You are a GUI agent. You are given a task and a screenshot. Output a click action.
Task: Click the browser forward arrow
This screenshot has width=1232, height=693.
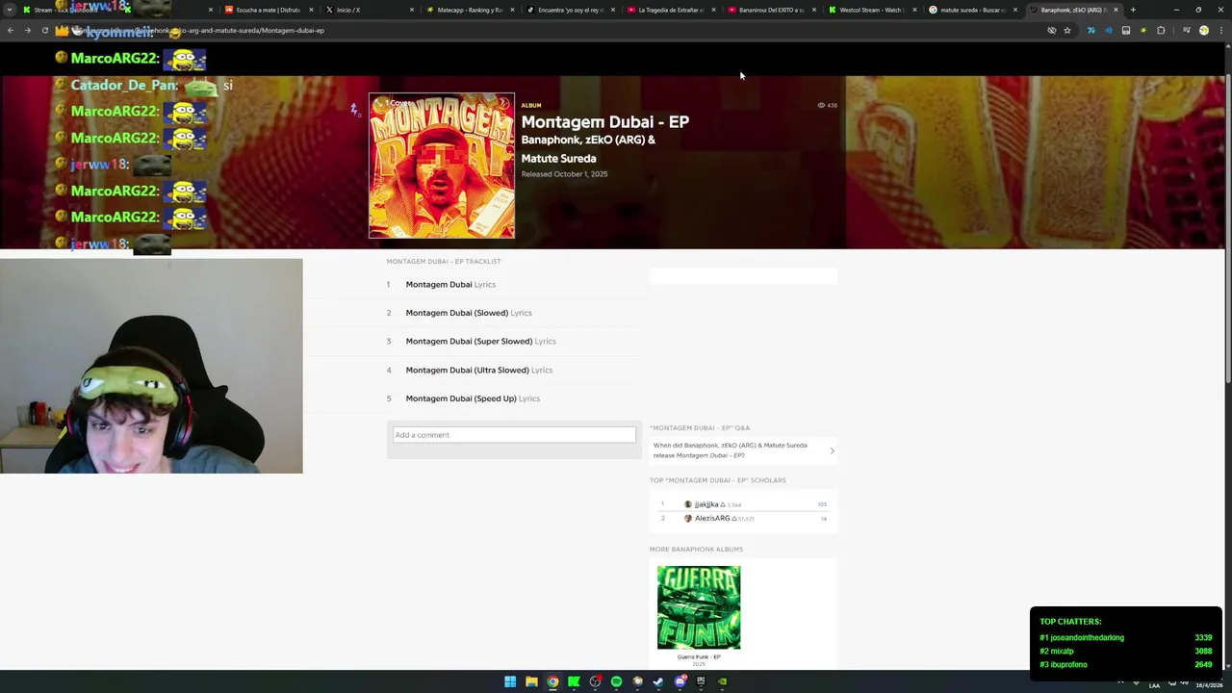click(27, 30)
